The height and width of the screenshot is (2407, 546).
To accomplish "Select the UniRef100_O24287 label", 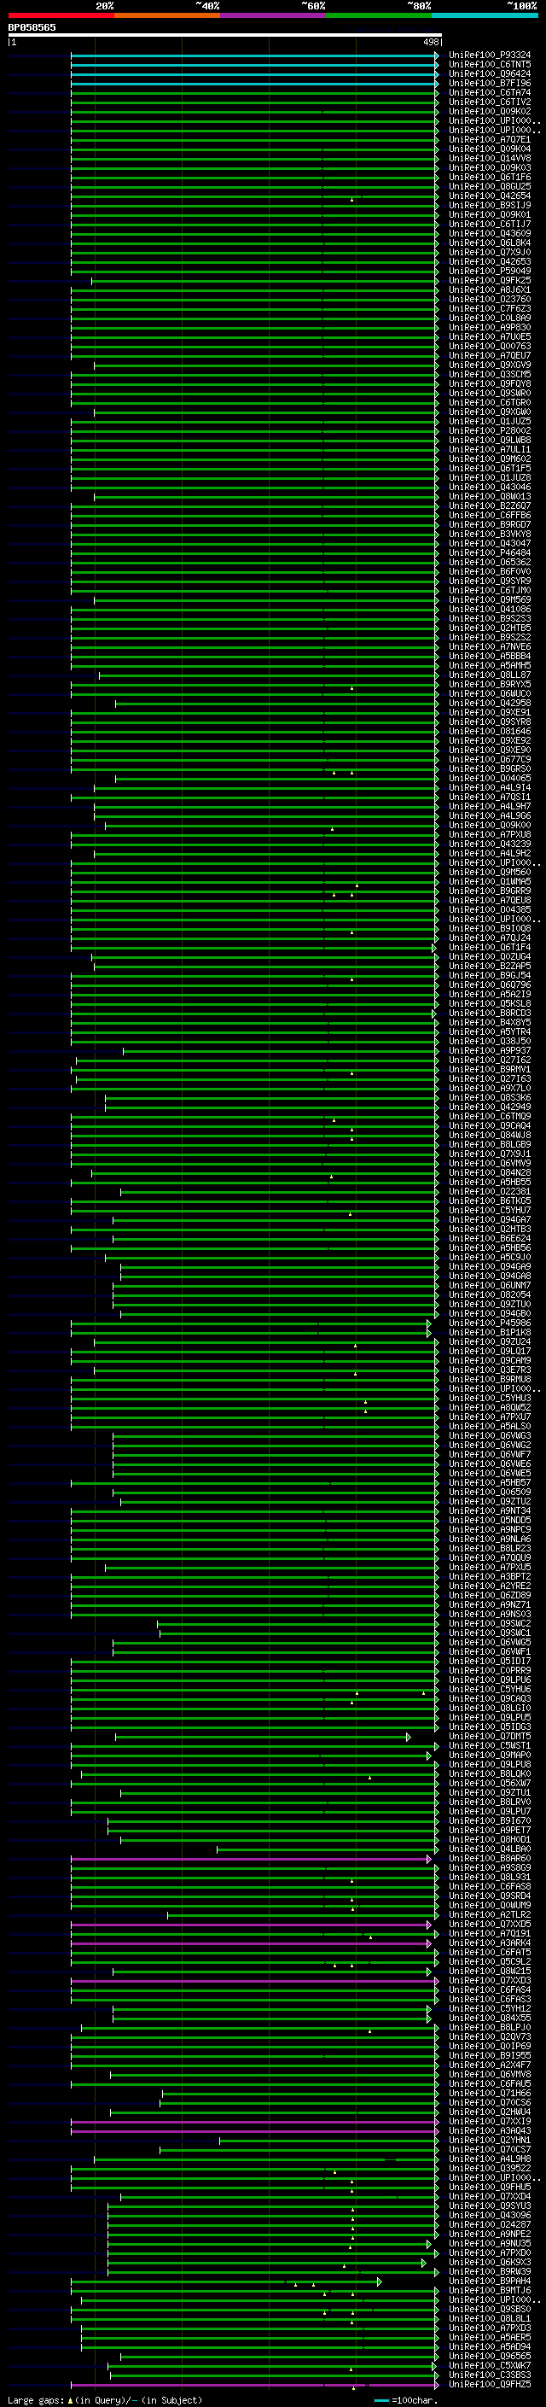I will 490,2224.
